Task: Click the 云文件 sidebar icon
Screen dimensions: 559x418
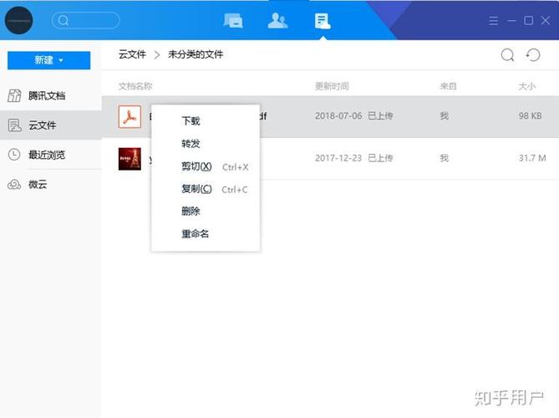Action: (x=14, y=125)
